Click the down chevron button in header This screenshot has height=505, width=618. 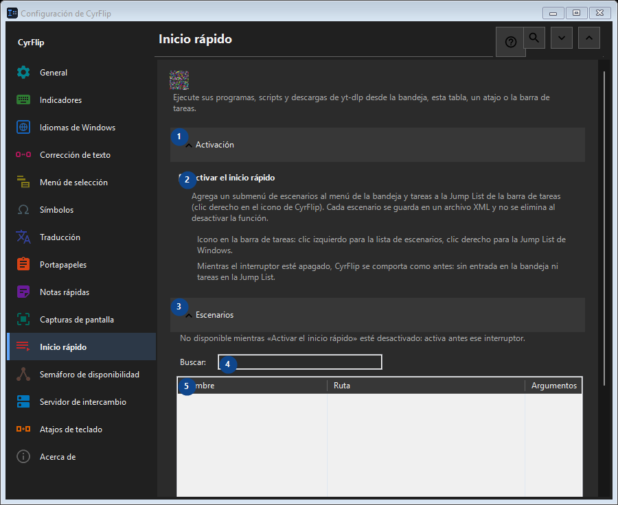coord(562,38)
